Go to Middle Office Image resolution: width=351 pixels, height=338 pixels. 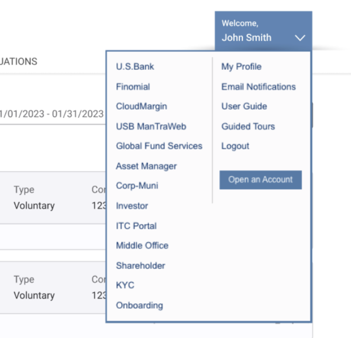[142, 245]
